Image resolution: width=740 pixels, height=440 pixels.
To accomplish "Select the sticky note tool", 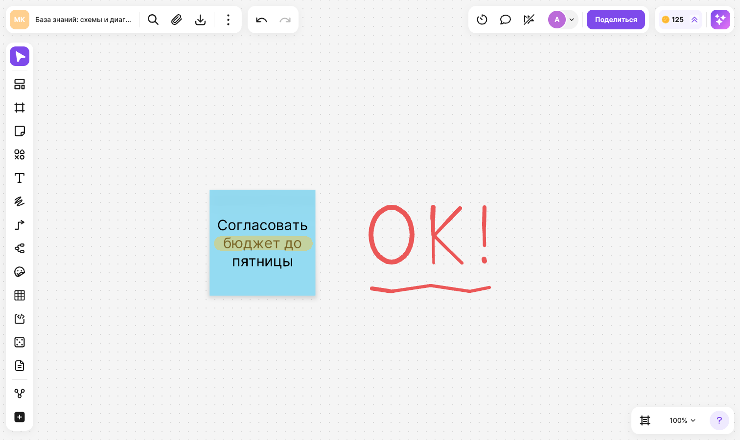I will click(20, 131).
